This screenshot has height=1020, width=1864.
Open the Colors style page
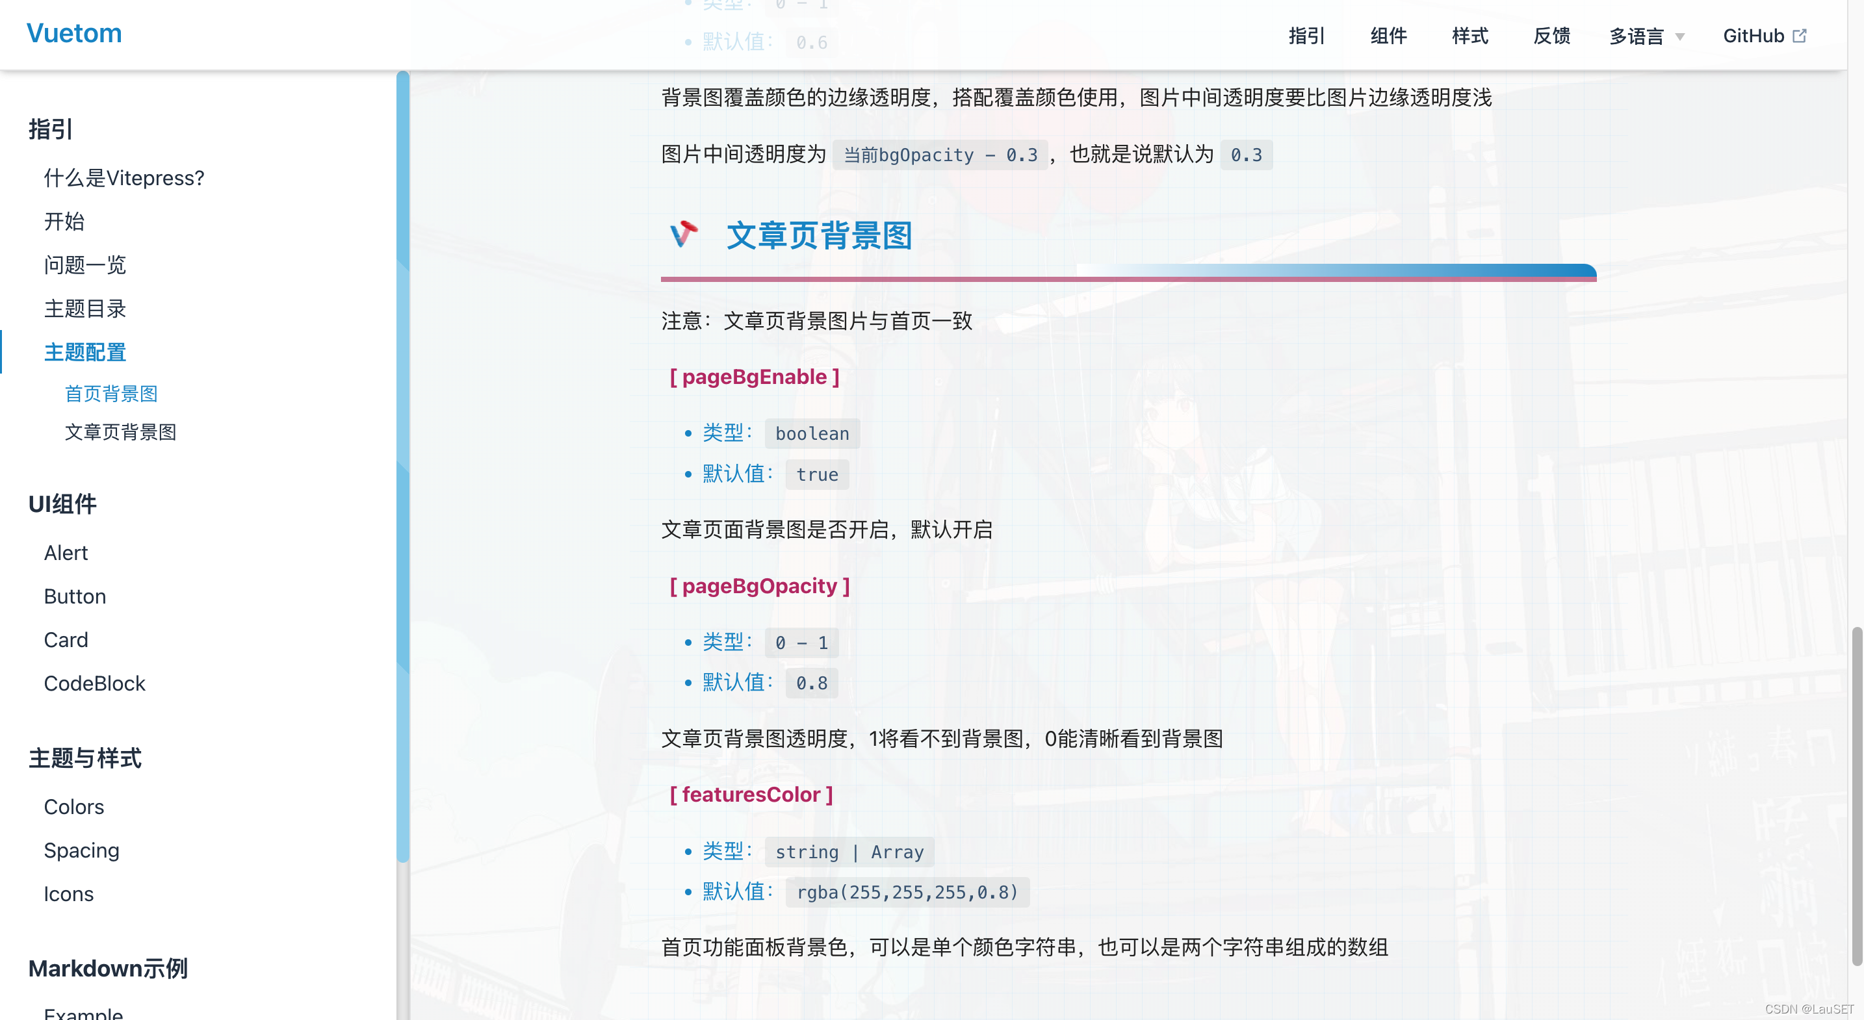coord(74,807)
